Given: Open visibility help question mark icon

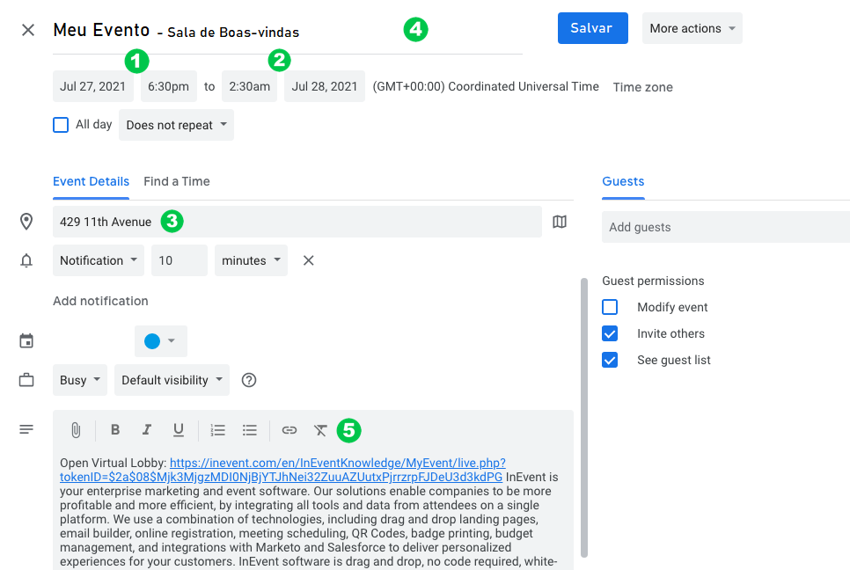Looking at the screenshot, I should [249, 380].
